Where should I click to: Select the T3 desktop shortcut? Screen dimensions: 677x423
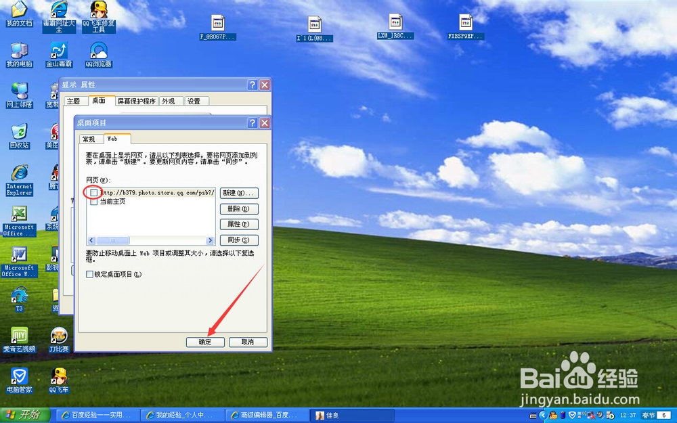pos(19,298)
